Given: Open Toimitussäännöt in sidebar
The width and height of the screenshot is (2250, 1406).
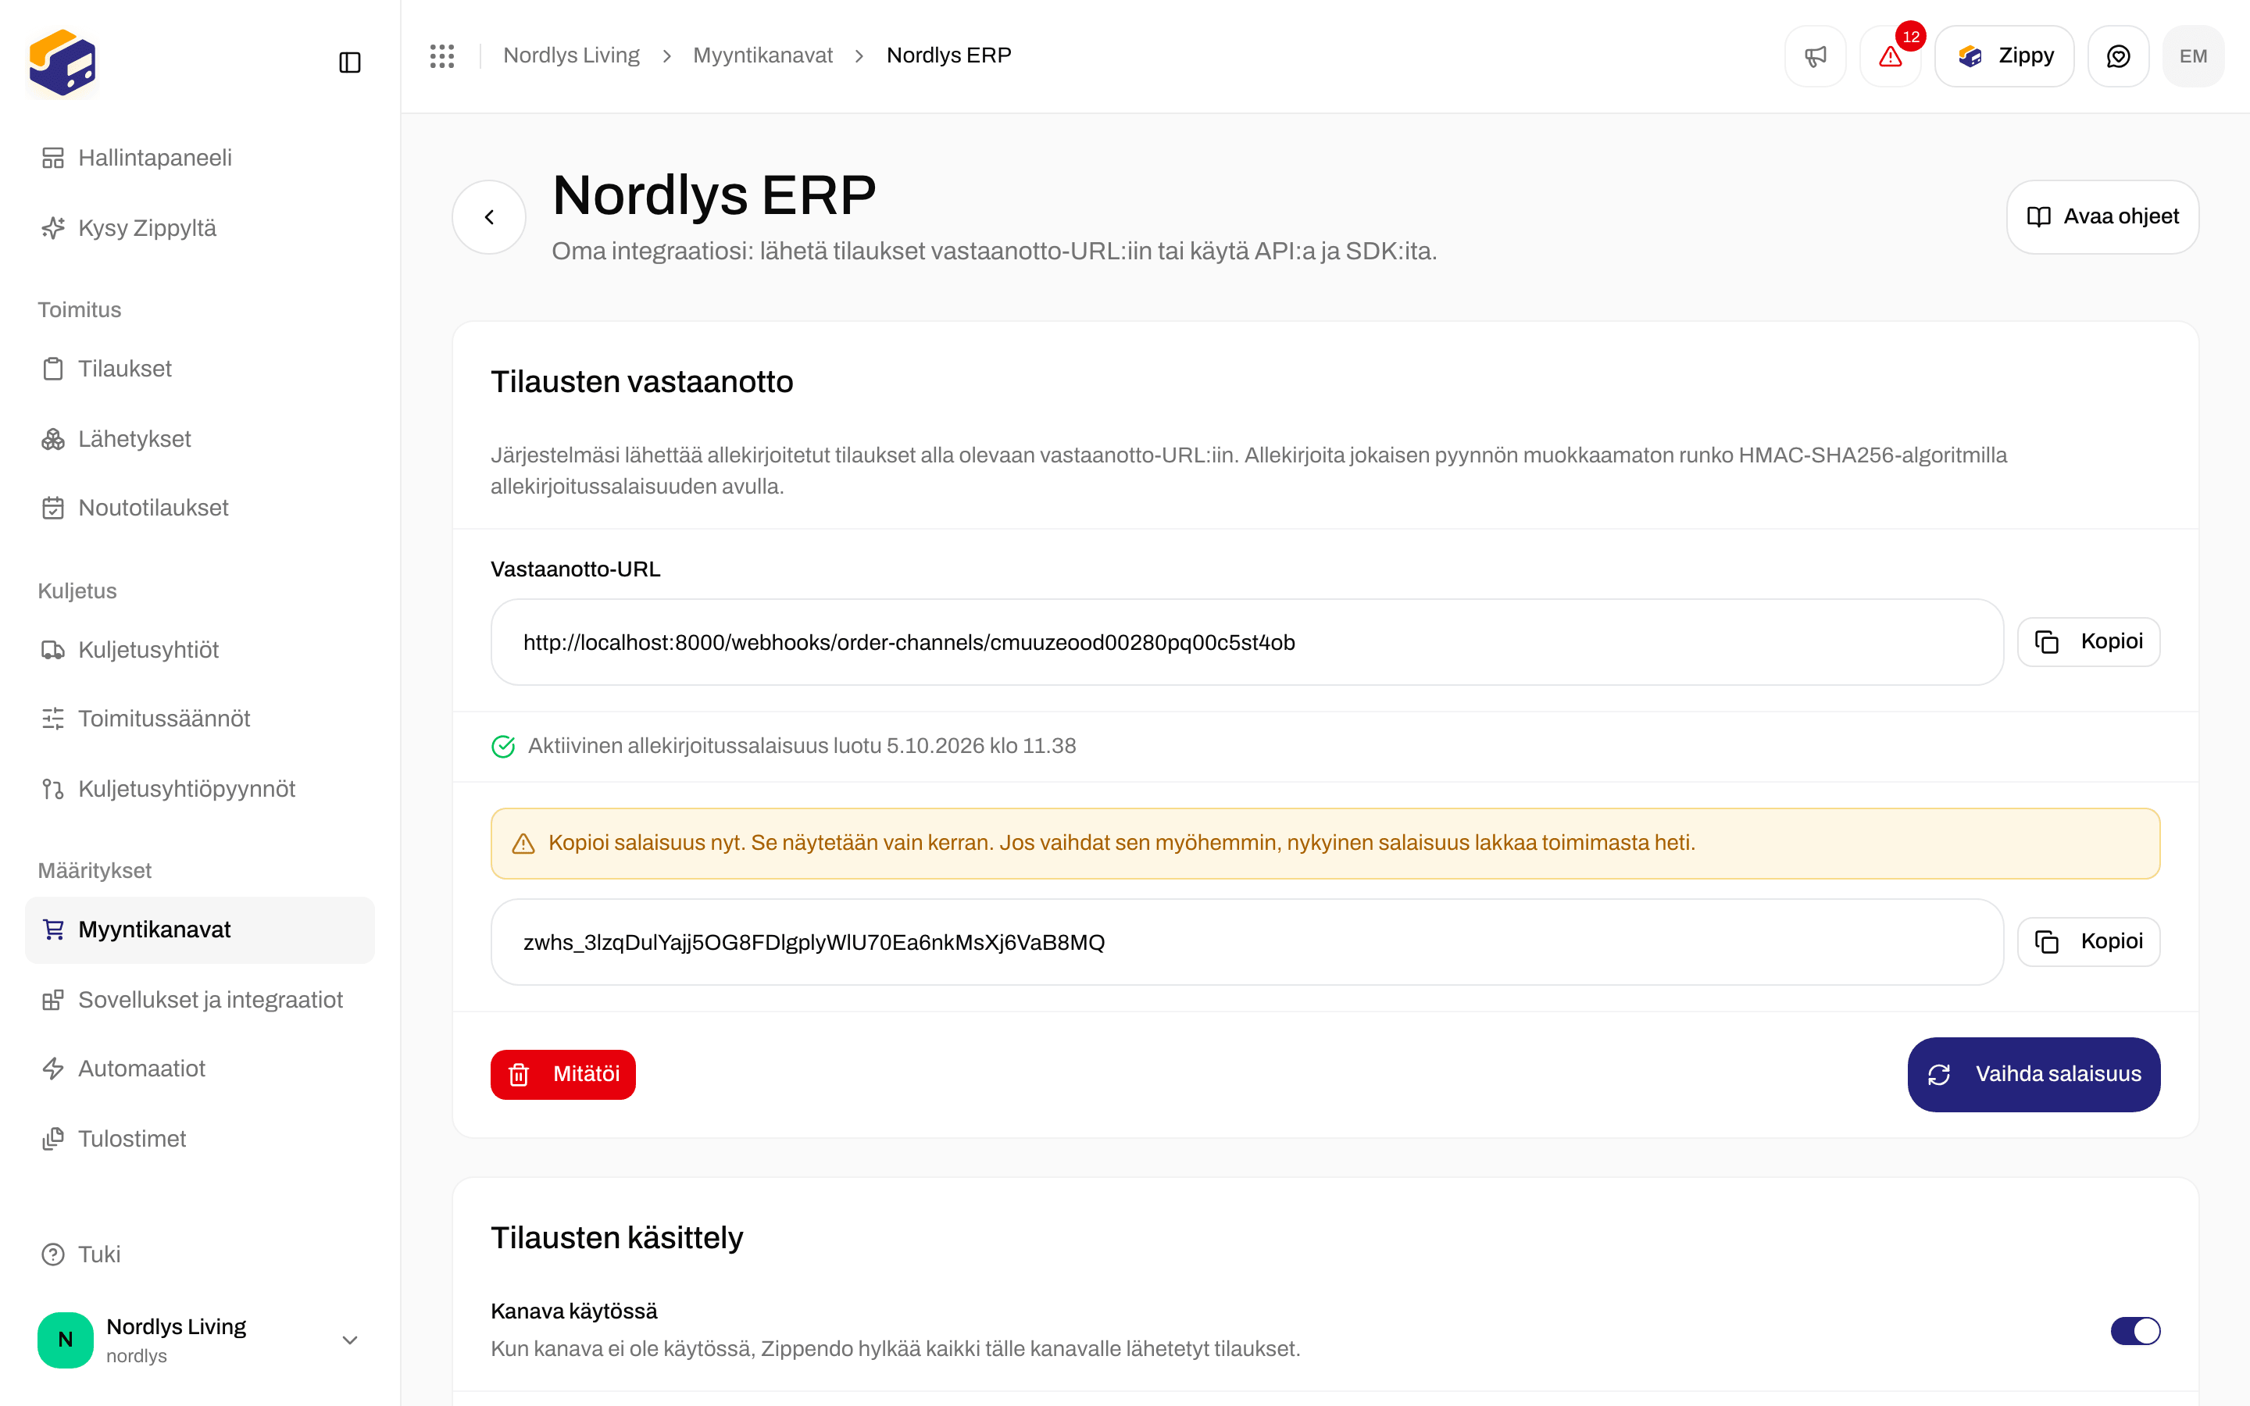Looking at the screenshot, I should coord(200,719).
